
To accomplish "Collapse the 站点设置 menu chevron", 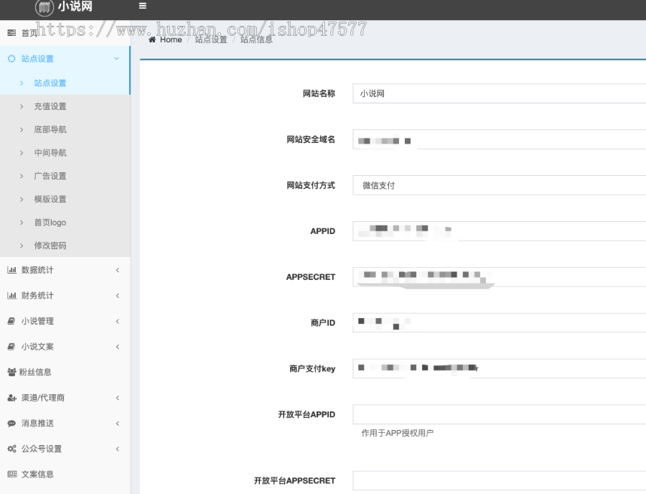I will pyautogui.click(x=116, y=58).
